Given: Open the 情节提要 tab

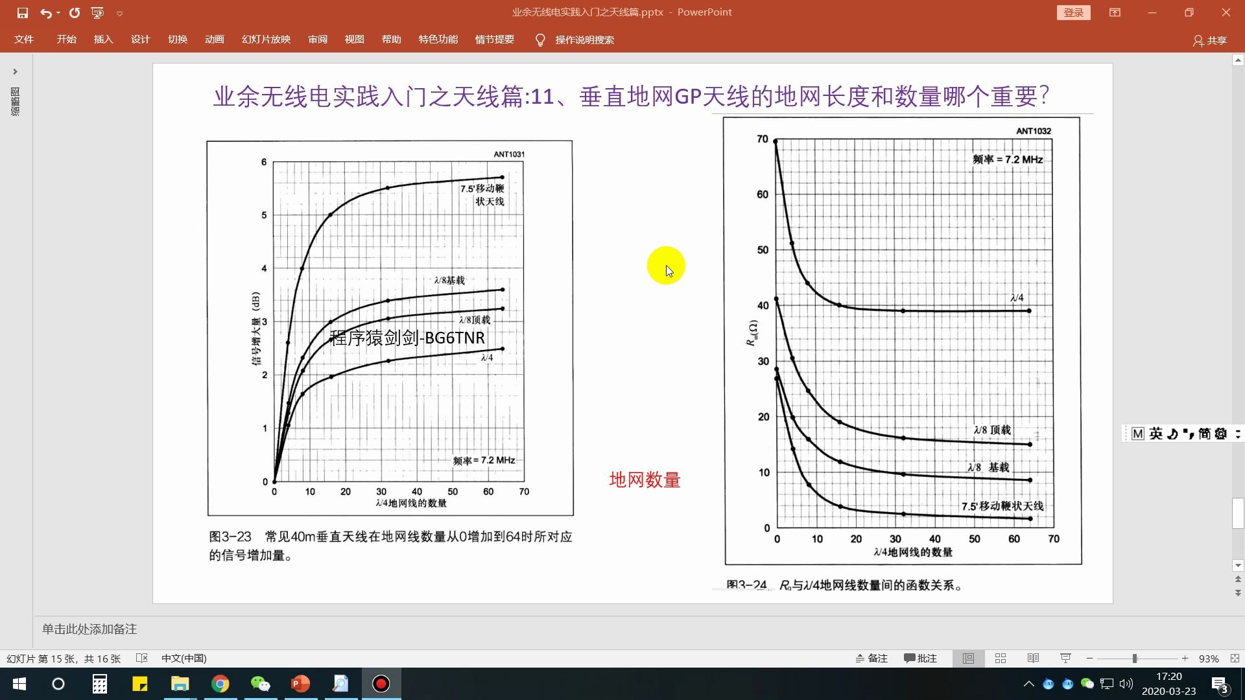Looking at the screenshot, I should tap(494, 40).
